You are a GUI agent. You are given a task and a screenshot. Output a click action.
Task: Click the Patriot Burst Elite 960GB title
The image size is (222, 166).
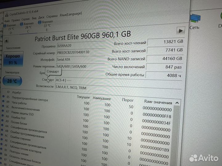click(83, 36)
